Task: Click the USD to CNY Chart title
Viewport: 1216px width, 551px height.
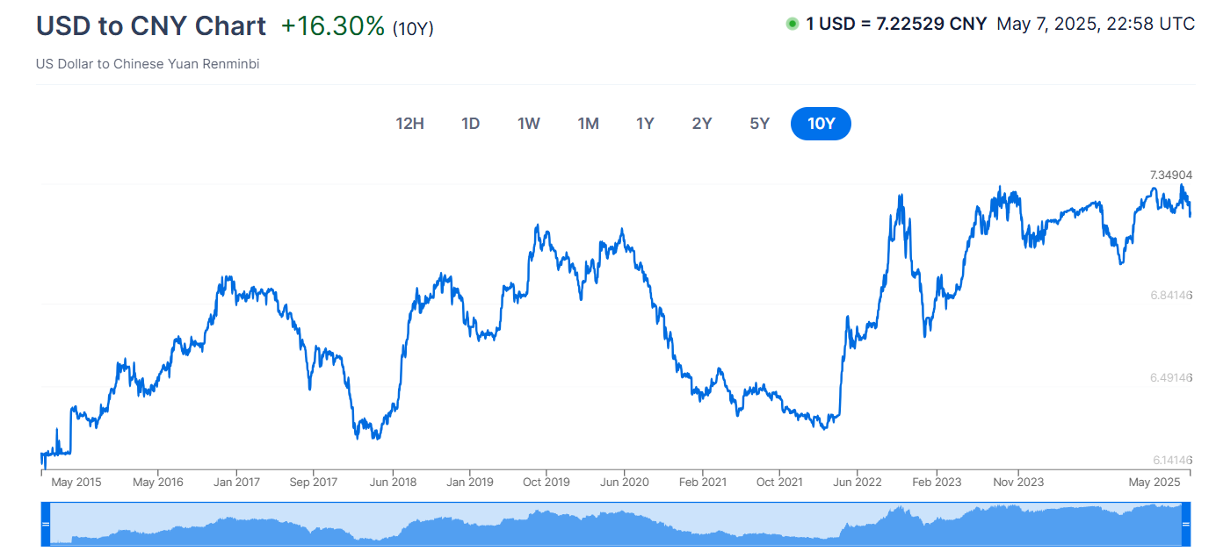Action: point(150,26)
